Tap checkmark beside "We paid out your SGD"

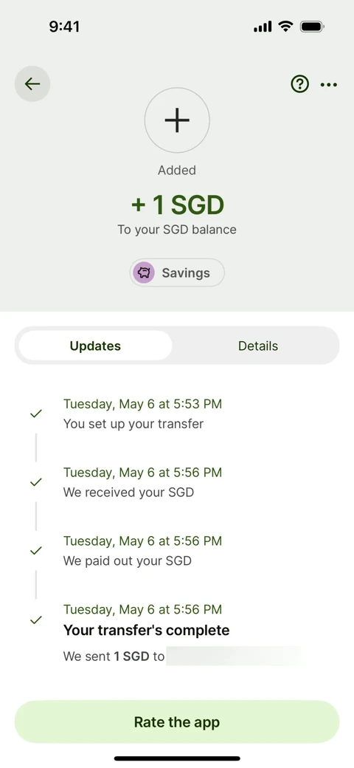[x=35, y=551]
